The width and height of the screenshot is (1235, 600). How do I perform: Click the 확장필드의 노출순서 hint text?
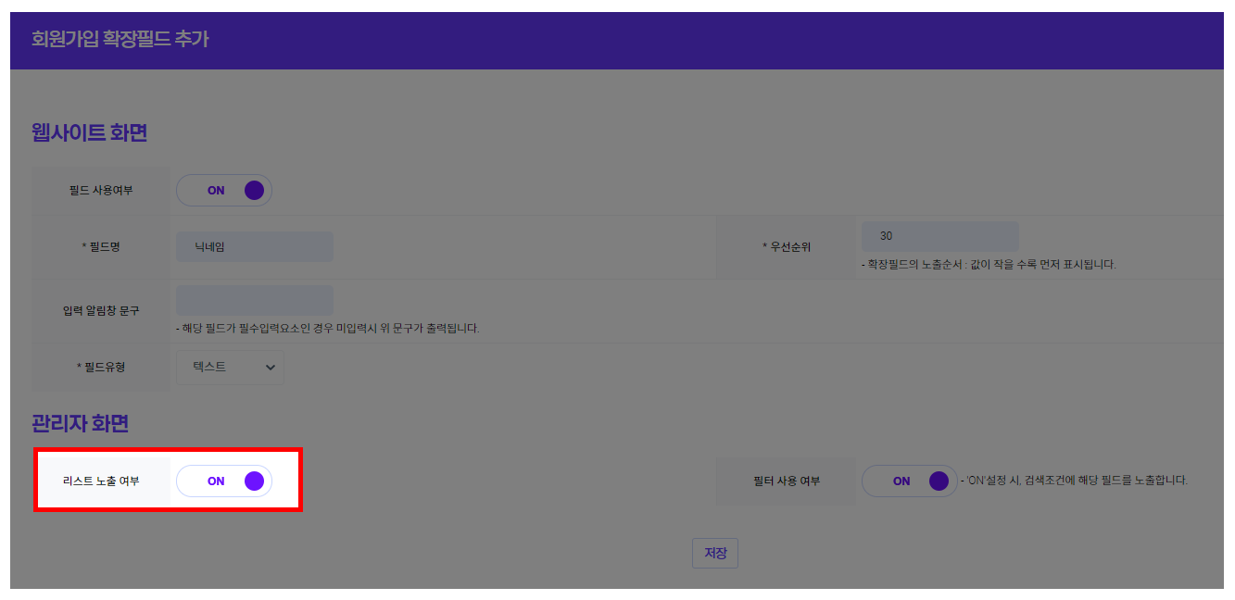989,265
